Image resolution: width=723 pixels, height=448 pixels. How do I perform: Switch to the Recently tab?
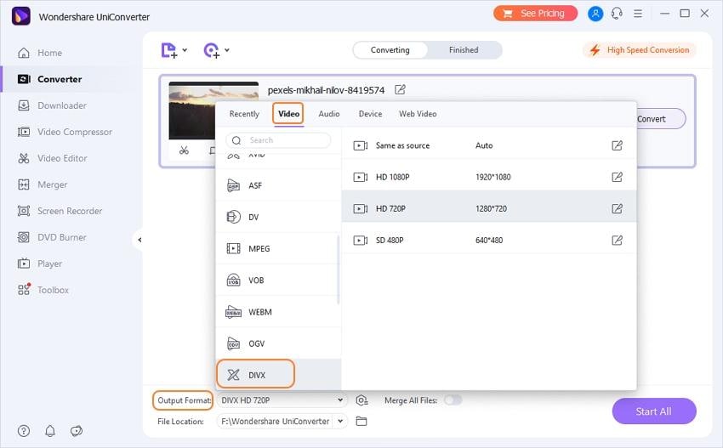pyautogui.click(x=244, y=114)
